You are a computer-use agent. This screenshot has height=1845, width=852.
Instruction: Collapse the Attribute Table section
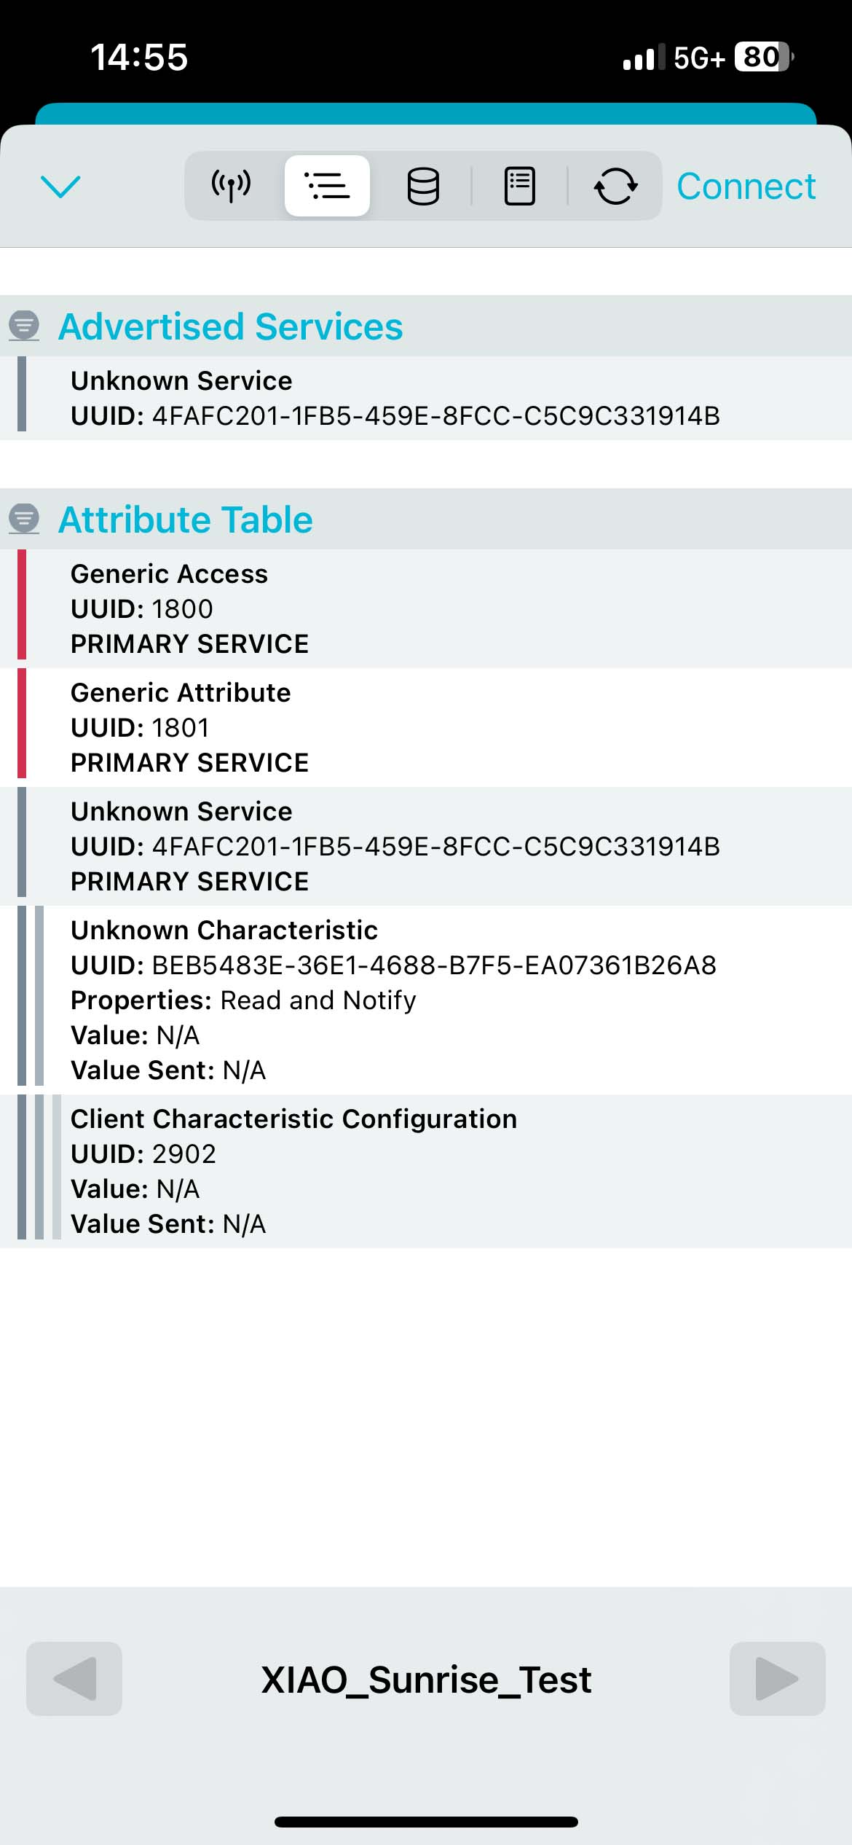click(x=186, y=520)
